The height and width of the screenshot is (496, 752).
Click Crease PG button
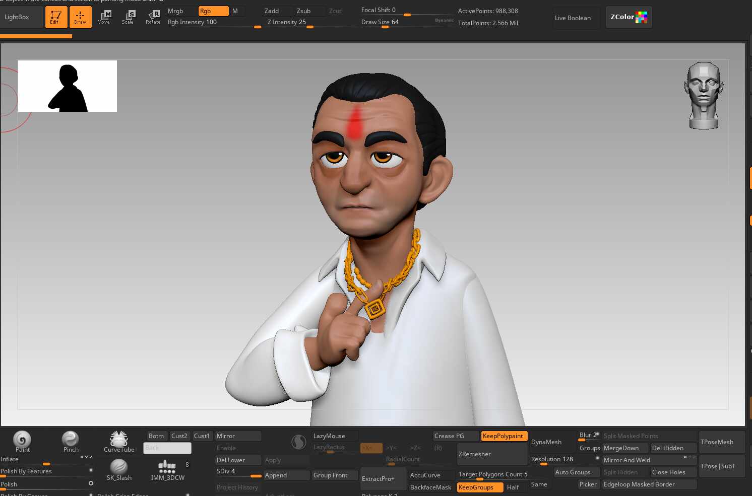click(456, 436)
